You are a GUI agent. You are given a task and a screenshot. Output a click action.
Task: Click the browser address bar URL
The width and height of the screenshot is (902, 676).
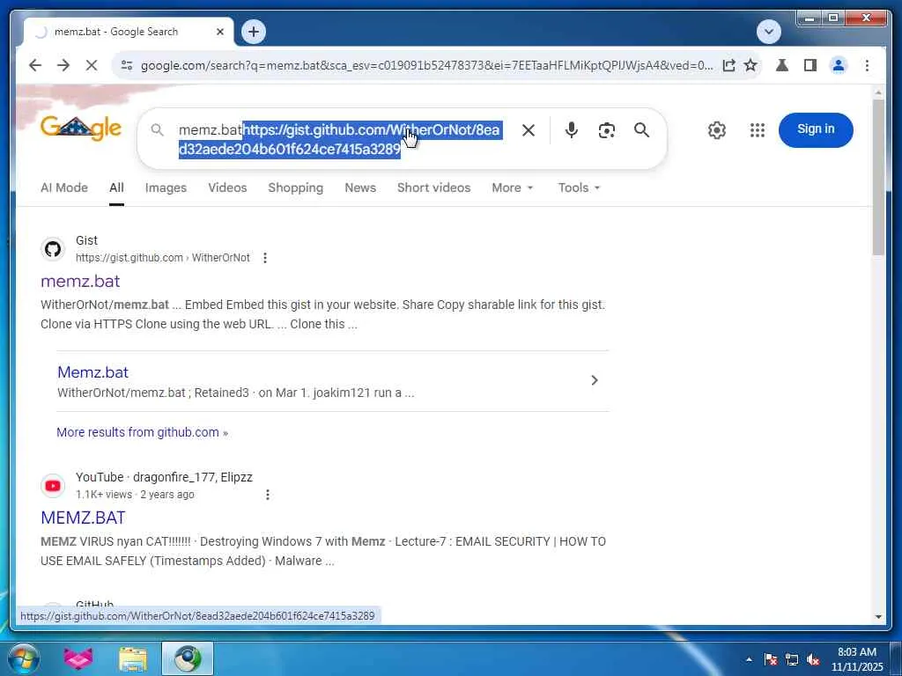coord(427,65)
